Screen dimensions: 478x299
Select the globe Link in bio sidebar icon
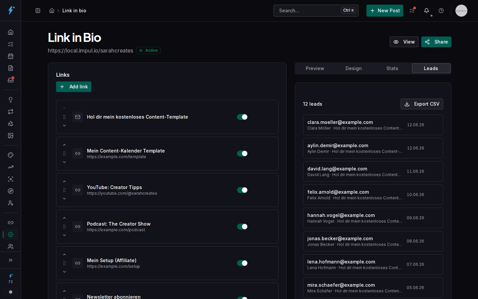[x=11, y=235]
